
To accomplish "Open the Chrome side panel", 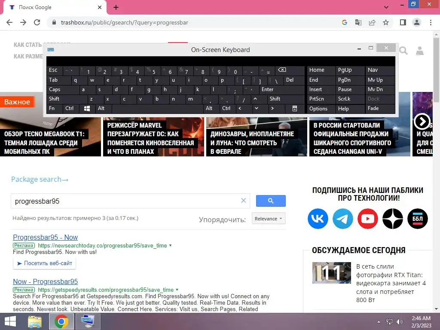I will (403, 22).
